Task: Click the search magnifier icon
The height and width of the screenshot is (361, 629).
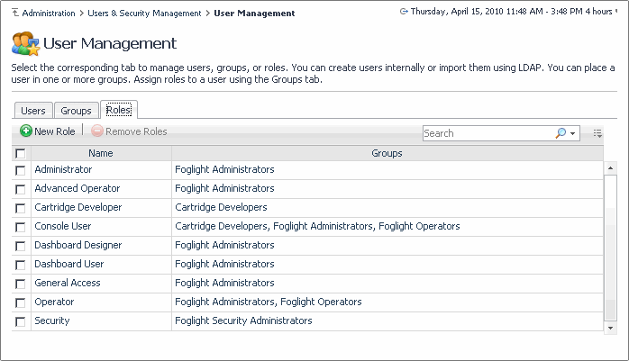Action: coord(561,133)
